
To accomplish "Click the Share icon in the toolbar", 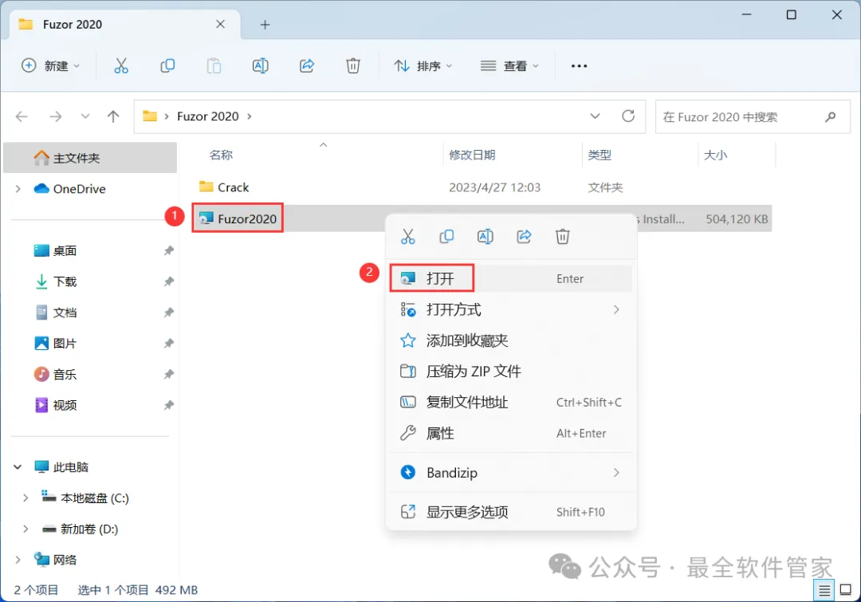I will pos(306,66).
